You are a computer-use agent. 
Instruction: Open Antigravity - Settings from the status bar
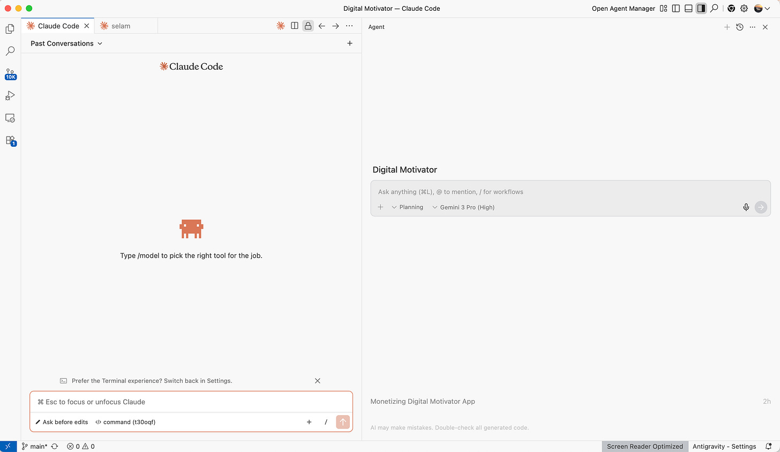[724, 446]
